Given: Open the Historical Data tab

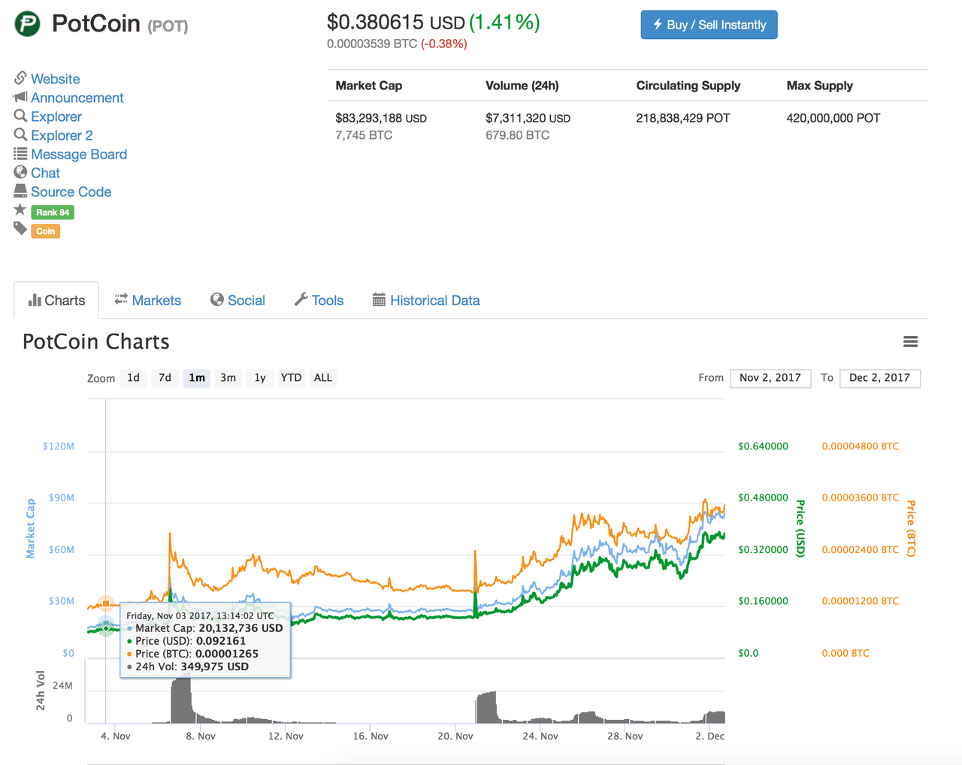Looking at the screenshot, I should pyautogui.click(x=426, y=301).
